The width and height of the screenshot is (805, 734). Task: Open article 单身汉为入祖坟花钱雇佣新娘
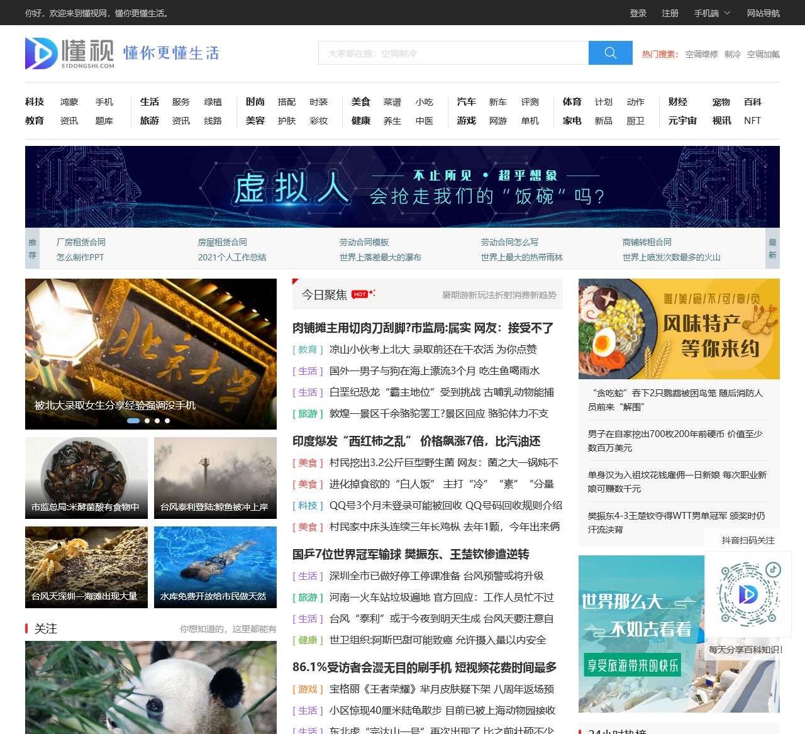click(x=677, y=482)
